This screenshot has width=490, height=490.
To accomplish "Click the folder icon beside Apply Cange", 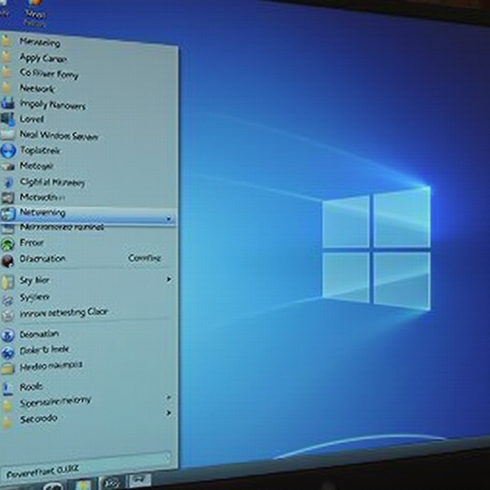I will (6, 57).
